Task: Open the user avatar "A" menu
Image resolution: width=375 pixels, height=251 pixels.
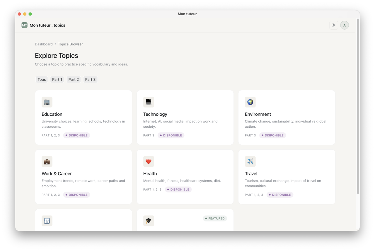Action: coord(345,25)
